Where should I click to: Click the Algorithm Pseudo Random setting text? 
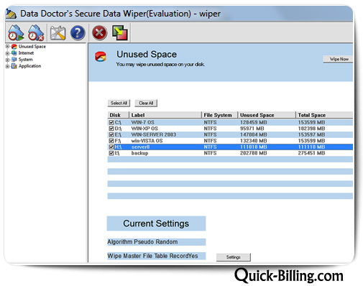(x=142, y=242)
